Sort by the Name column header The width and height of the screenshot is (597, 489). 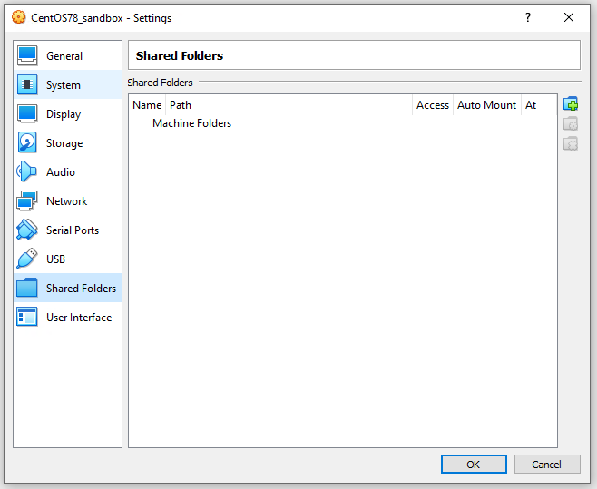tap(147, 105)
